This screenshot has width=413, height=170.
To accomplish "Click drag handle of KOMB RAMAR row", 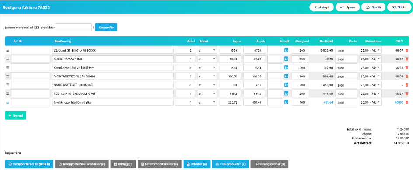I will tap(7, 59).
